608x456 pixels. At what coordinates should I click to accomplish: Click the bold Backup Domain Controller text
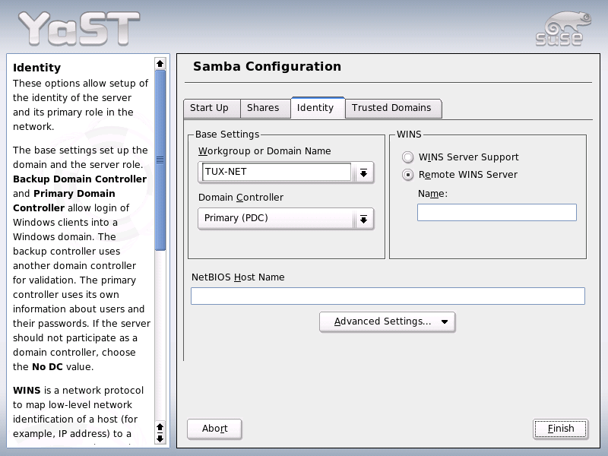pos(80,179)
